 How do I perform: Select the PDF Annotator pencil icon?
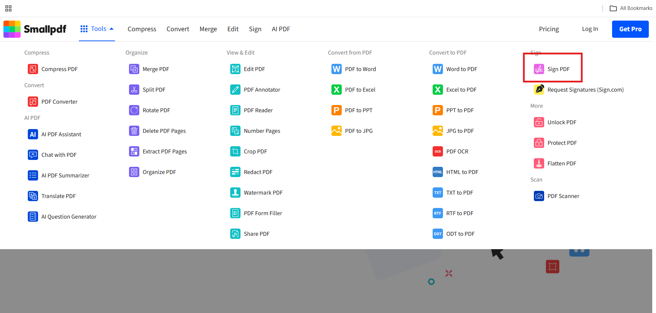point(235,90)
